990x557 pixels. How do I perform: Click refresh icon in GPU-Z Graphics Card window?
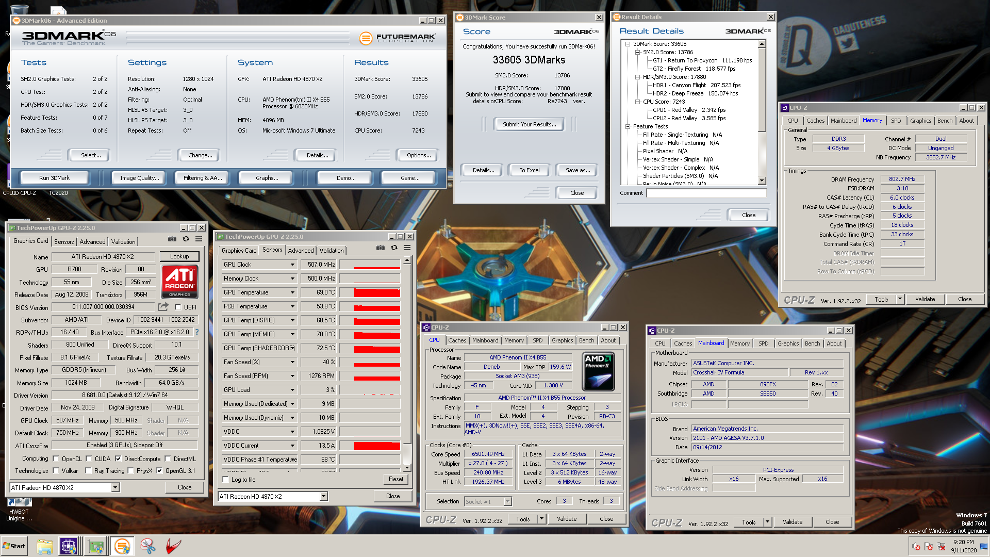[186, 239]
